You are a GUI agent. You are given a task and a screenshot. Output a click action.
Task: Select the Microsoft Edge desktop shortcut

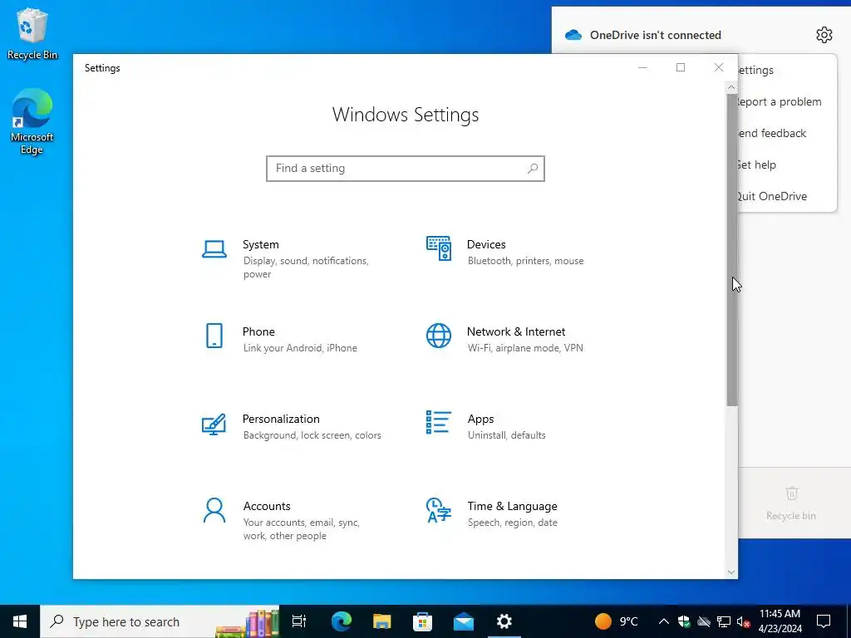tap(32, 121)
